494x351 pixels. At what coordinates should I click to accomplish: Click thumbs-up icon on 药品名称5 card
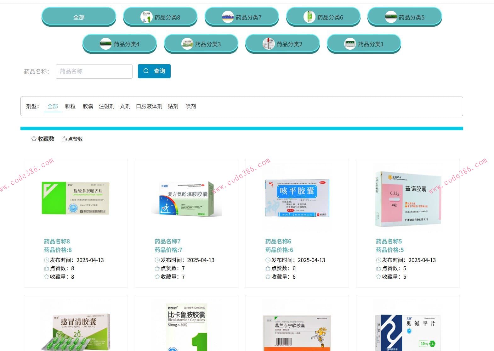tap(378, 268)
